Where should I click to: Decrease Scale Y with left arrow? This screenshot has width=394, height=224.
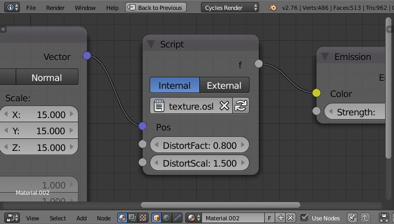[x=6, y=131]
